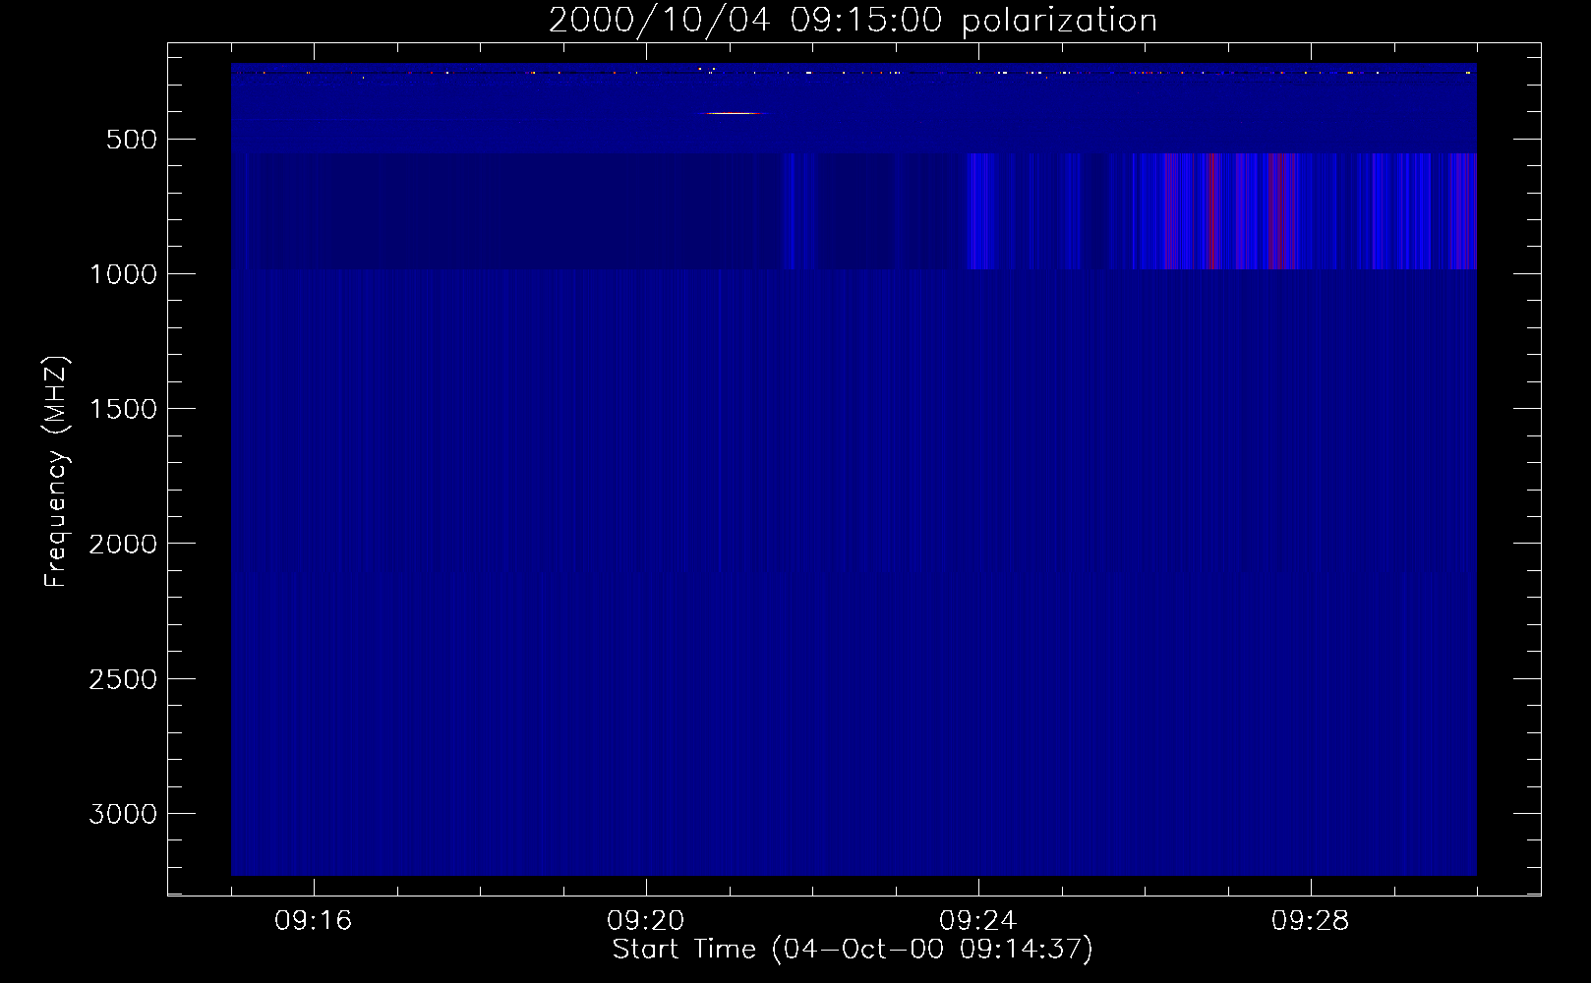
Task: Click the 1500 frequency tick label
Action: [x=123, y=409]
